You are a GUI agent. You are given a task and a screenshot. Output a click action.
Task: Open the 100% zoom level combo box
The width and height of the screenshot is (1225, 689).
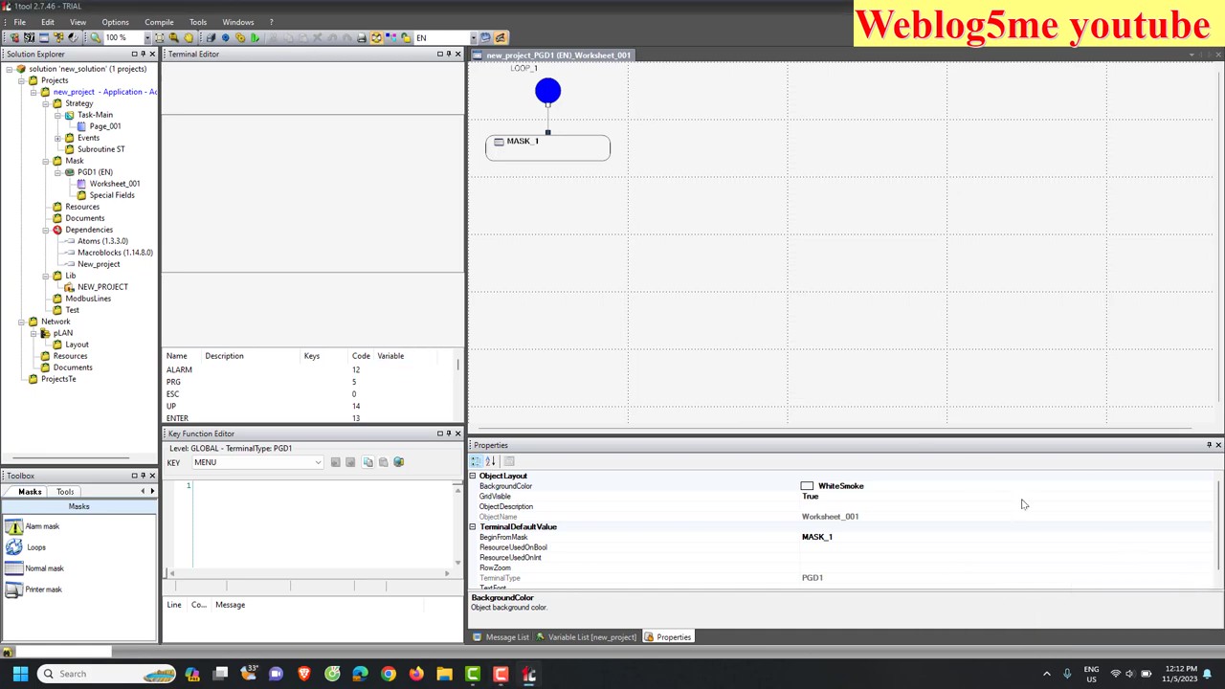point(148,37)
